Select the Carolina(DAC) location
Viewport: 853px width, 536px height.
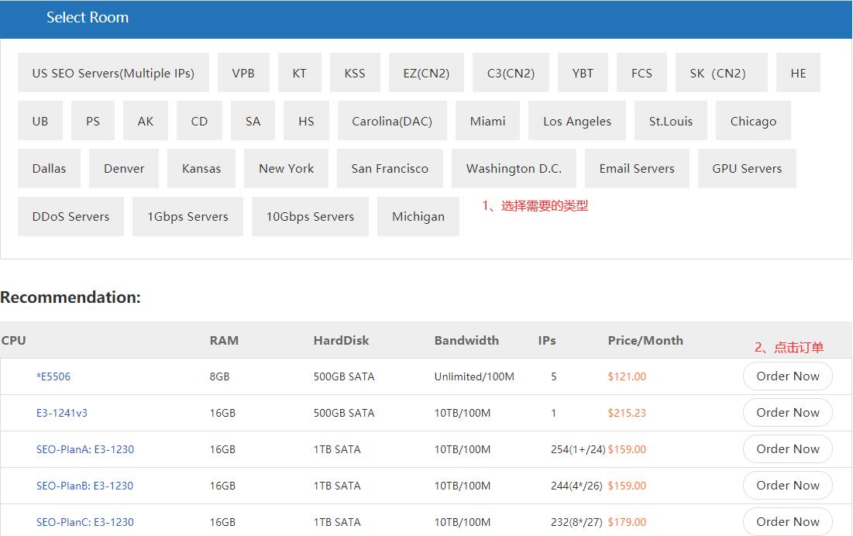coord(392,121)
